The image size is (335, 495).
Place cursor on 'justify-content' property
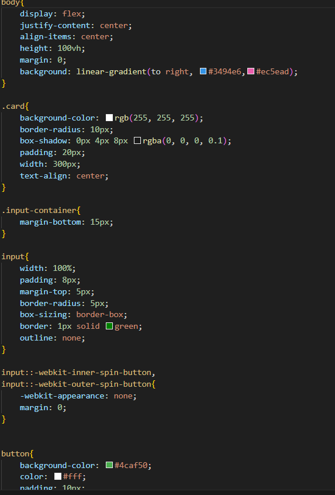[55, 26]
